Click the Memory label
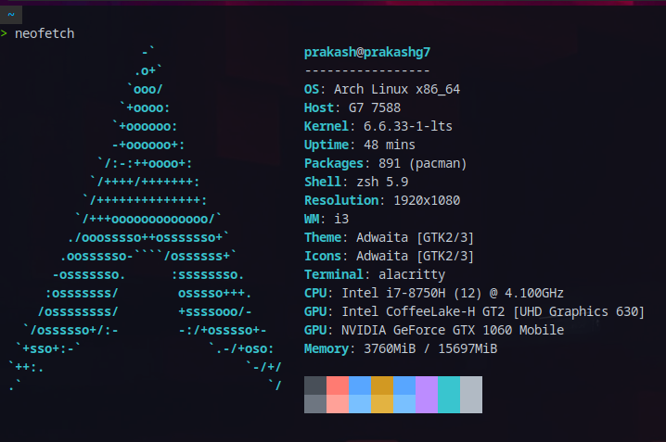Screen dimensions: 666x442 pos(327,349)
